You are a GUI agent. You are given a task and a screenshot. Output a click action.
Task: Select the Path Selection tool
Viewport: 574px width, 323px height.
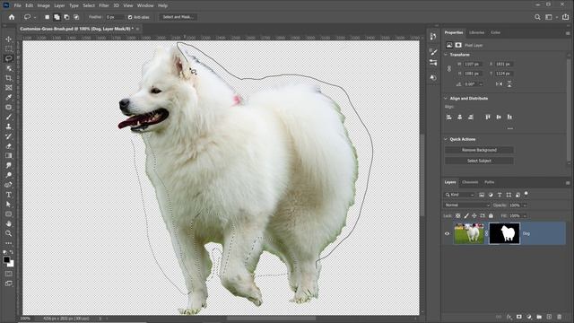[8, 205]
